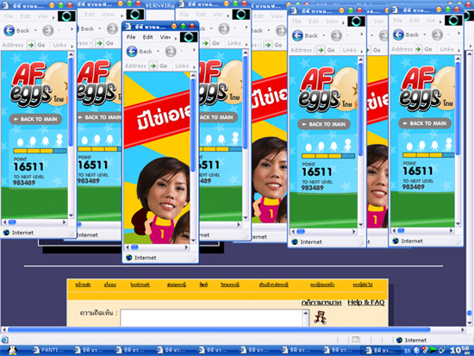Open the Edit menu in frontmost window

(x=147, y=37)
